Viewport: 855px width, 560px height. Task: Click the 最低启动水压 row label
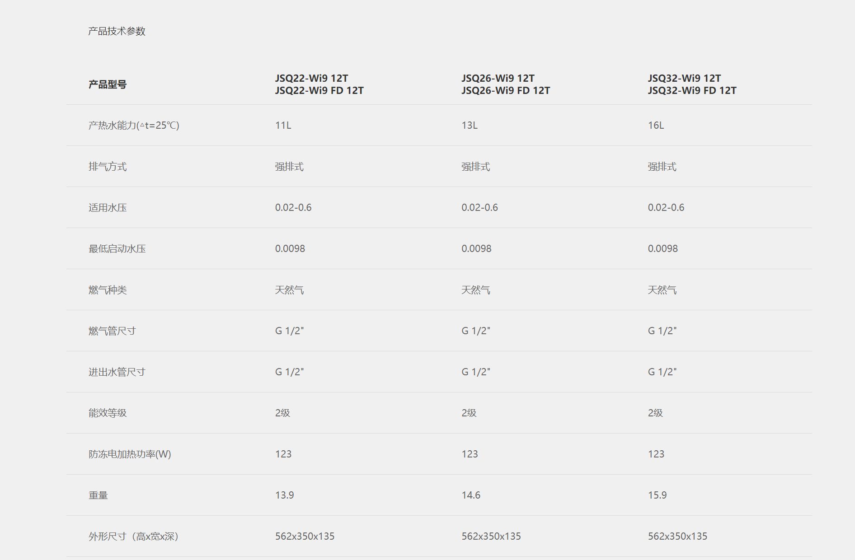[x=117, y=249]
